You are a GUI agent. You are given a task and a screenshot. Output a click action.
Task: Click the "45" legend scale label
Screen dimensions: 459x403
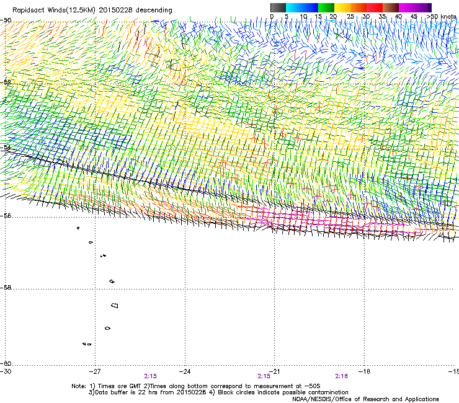pyautogui.click(x=414, y=17)
